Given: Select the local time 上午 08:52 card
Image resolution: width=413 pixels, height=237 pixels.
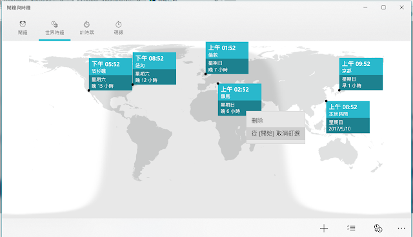Looking at the screenshot, I should pyautogui.click(x=348, y=117).
